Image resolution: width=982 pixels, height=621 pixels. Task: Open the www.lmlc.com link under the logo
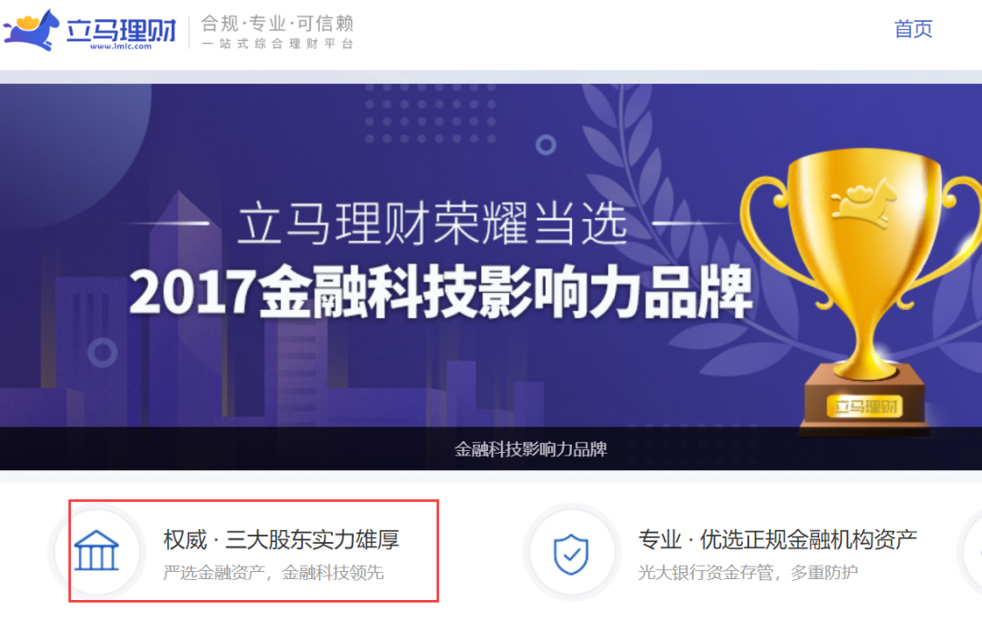click(120, 46)
